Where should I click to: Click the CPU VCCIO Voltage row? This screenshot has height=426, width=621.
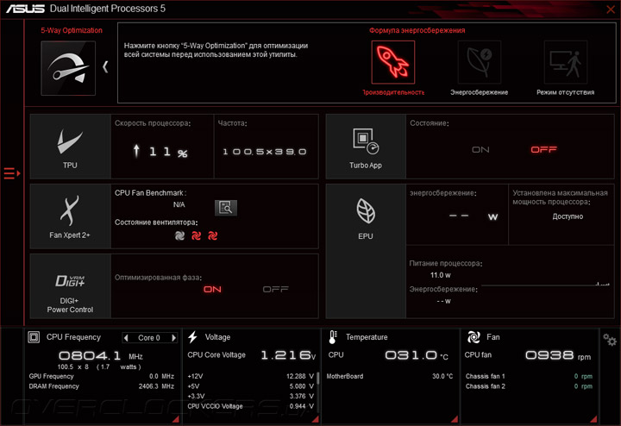point(251,406)
